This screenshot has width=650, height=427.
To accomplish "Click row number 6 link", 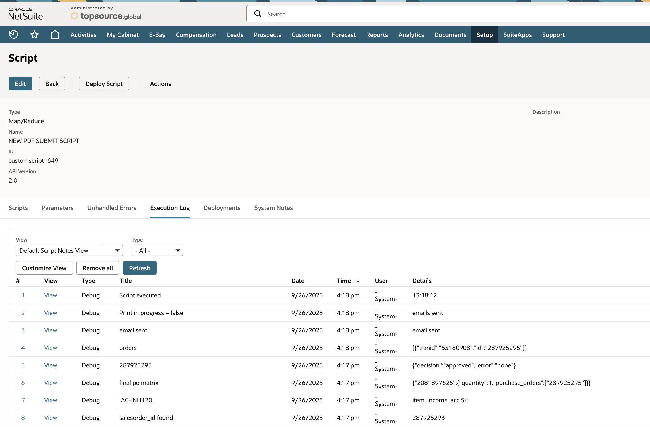I will point(23,383).
